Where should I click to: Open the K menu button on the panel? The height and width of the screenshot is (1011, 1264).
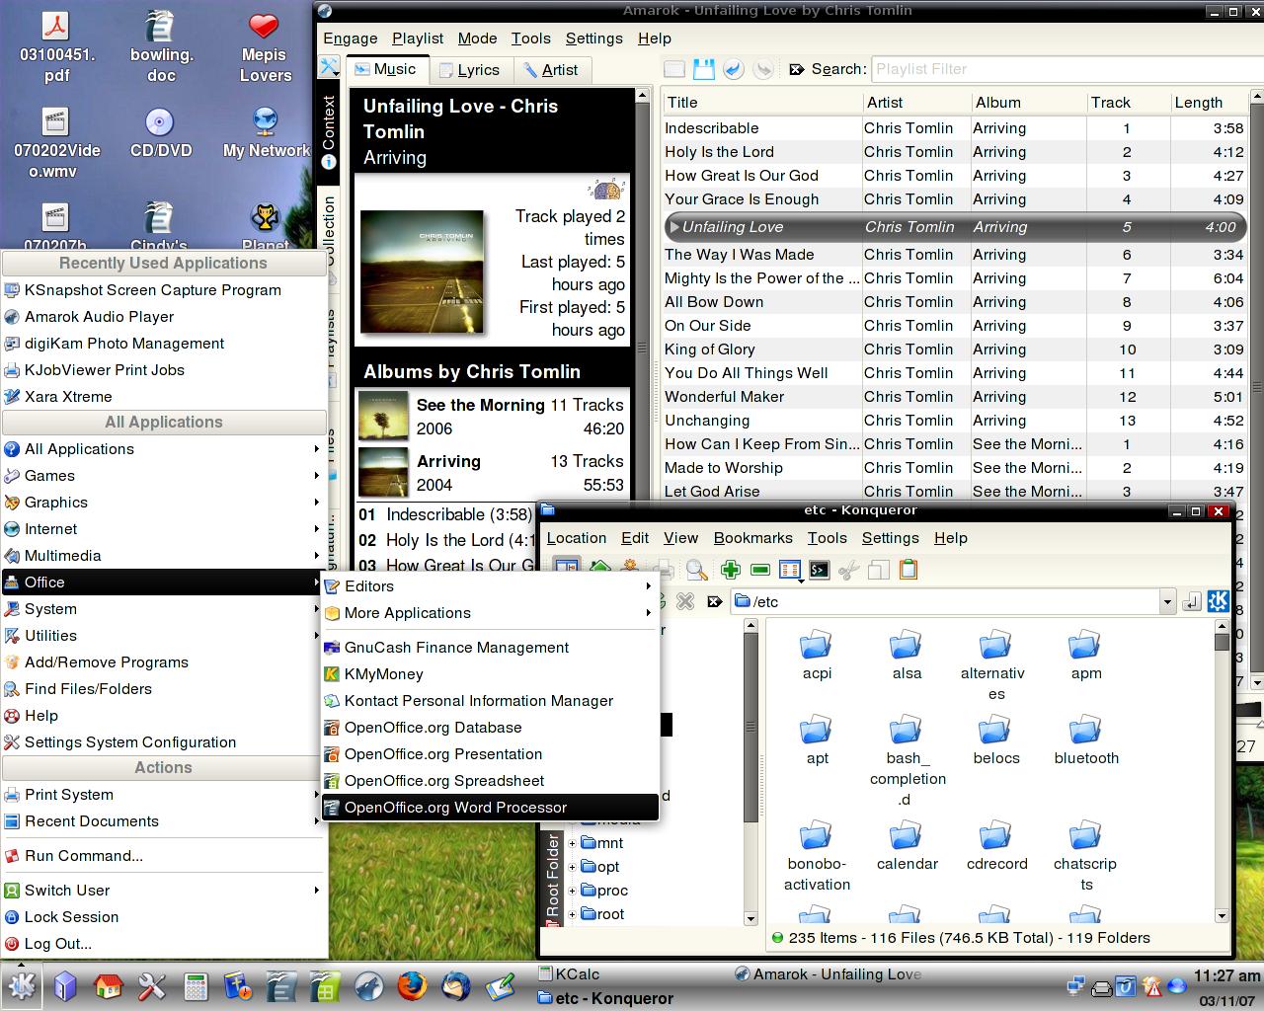22,985
